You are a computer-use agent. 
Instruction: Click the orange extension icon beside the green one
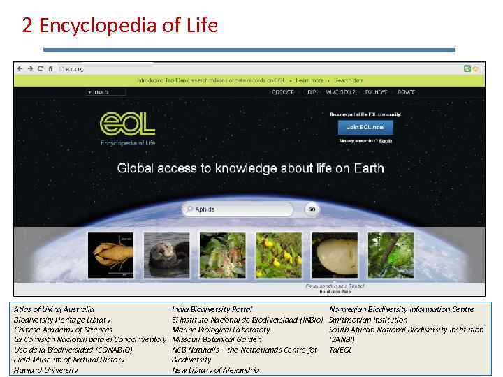tap(476, 69)
